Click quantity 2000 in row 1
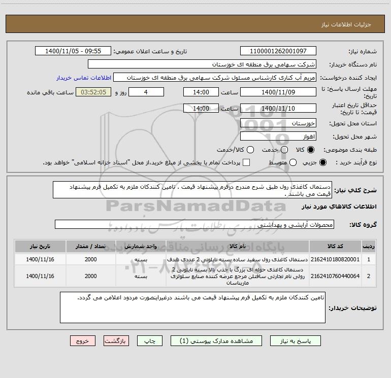This screenshot has width=391, height=378. [x=90, y=259]
